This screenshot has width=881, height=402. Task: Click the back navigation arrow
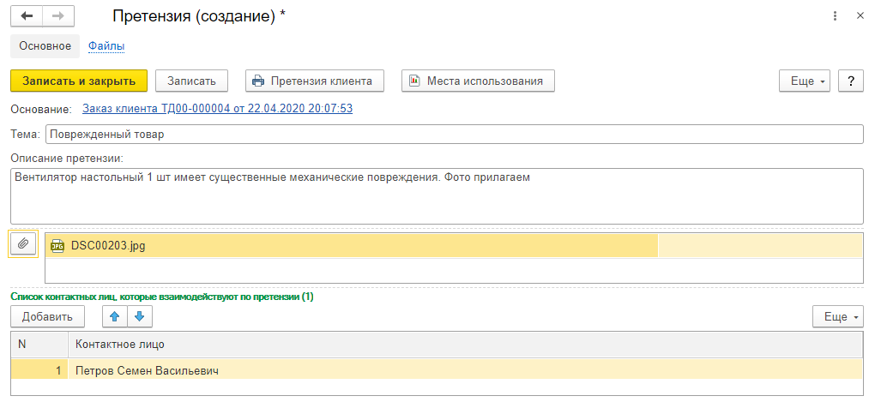[x=27, y=16]
